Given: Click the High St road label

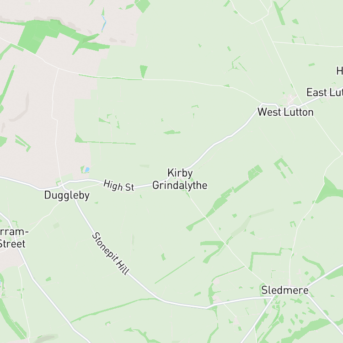Looking at the screenshot, I should coord(118,186).
